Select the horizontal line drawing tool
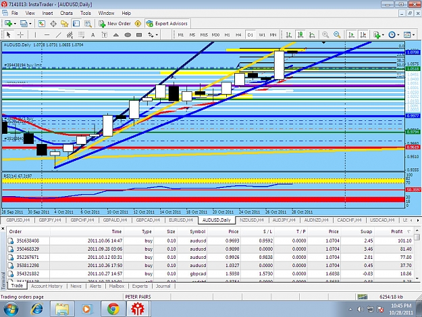The width and height of the screenshot is (422, 317). (x=47, y=34)
